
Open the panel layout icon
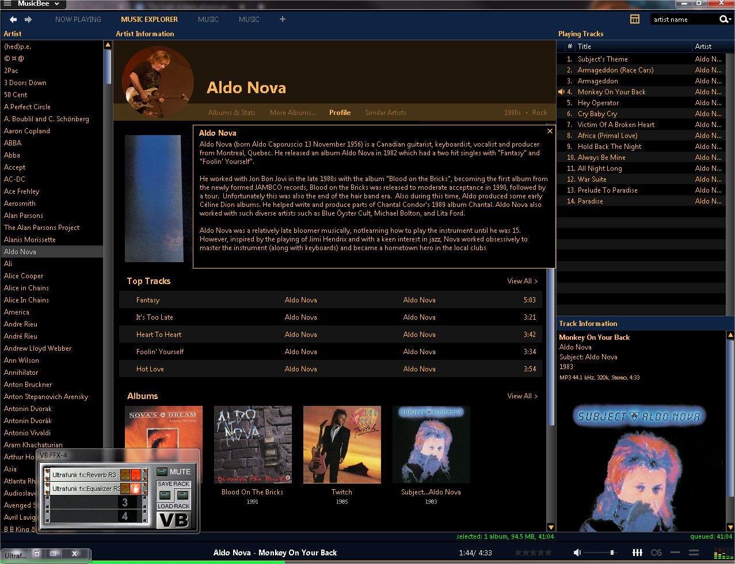point(634,19)
